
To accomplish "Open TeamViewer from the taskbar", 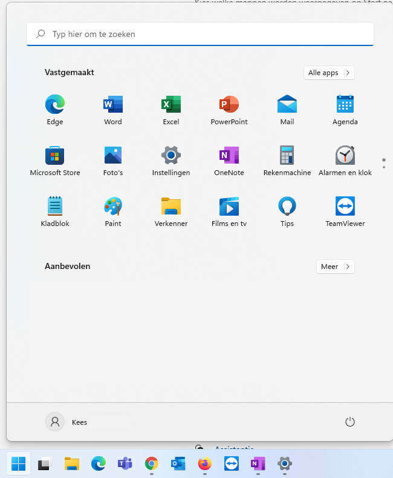I will point(232,463).
